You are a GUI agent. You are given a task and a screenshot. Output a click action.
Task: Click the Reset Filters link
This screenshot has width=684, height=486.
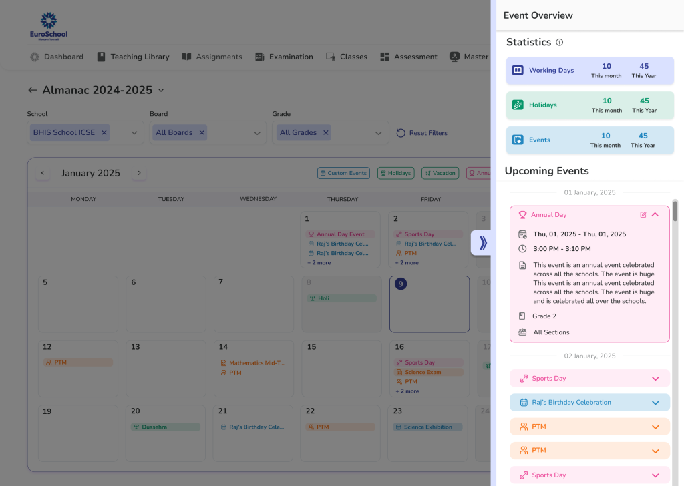tap(427, 133)
